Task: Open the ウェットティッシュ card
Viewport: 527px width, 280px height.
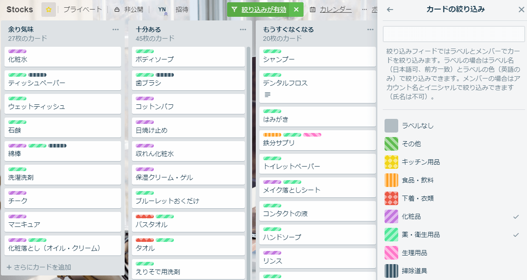Action: pyautogui.click(x=62, y=104)
